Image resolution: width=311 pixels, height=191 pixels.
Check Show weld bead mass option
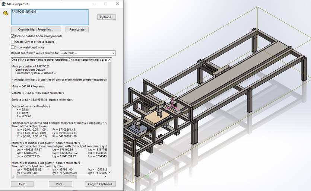tap(13, 47)
